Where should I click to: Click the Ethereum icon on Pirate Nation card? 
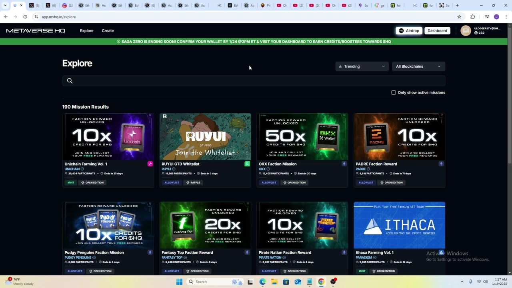344,252
